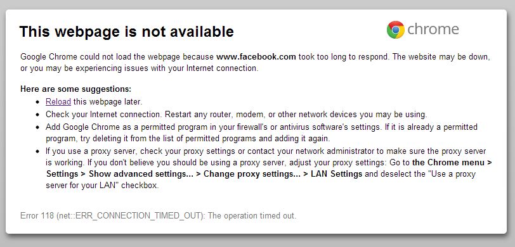Click the bullet before "If you use a proxy"
This screenshot has height=247, width=515.
click(38, 151)
